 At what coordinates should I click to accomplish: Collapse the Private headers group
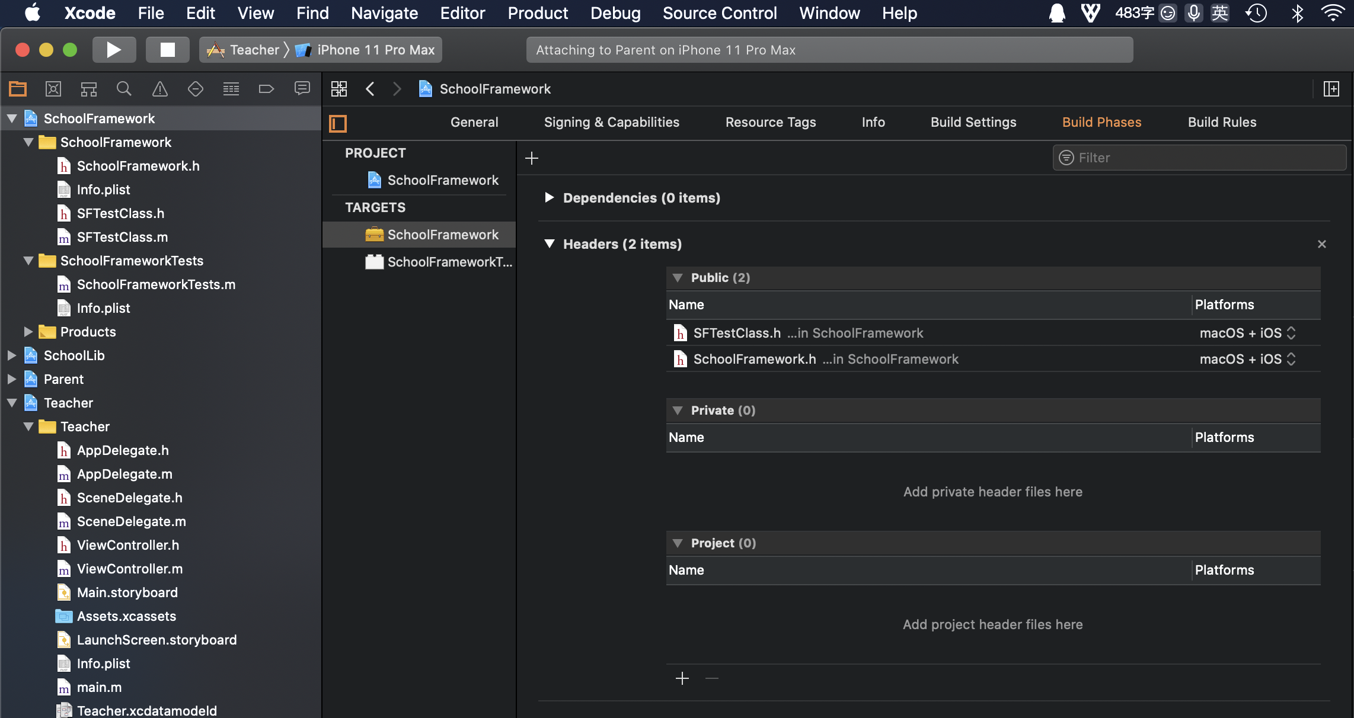tap(678, 411)
